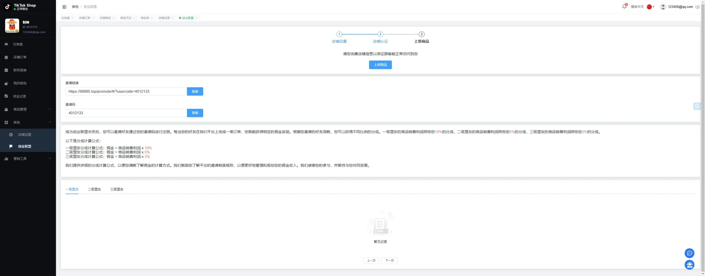This screenshot has height=276, width=705.
Task: Click the step 3 circle 上架商品
Action: tap(421, 34)
